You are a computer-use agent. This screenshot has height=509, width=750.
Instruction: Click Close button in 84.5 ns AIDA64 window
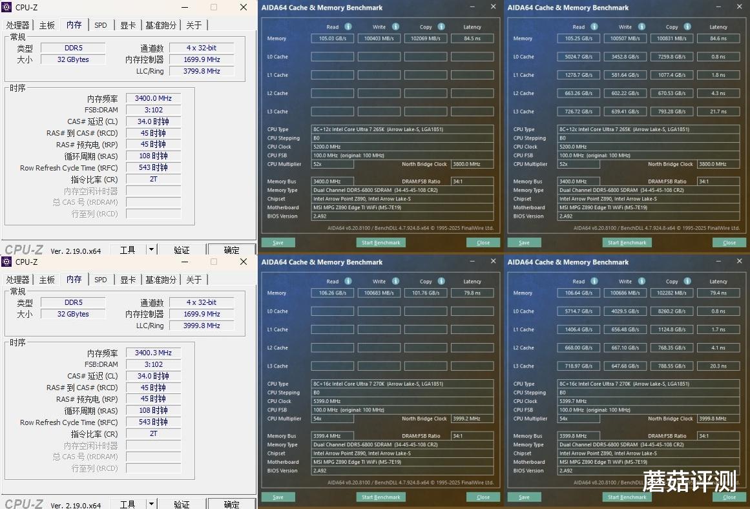pyautogui.click(x=483, y=242)
